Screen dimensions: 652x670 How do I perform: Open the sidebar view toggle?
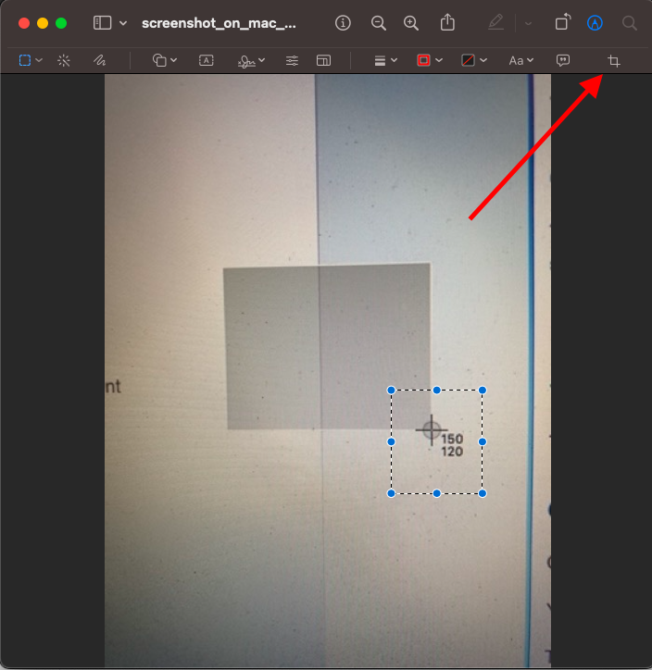point(102,22)
